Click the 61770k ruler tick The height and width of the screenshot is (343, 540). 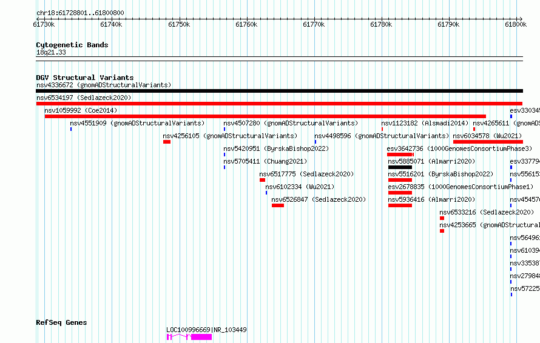314,24
